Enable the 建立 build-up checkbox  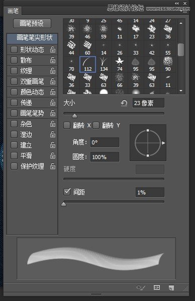[x=14, y=145]
